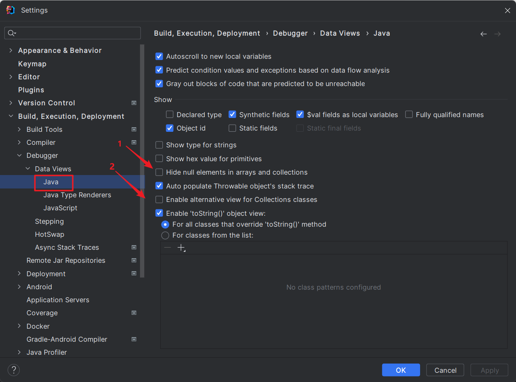The width and height of the screenshot is (516, 382).
Task: Click project-level icon beside Async Stack Traces
Action: pyautogui.click(x=134, y=247)
